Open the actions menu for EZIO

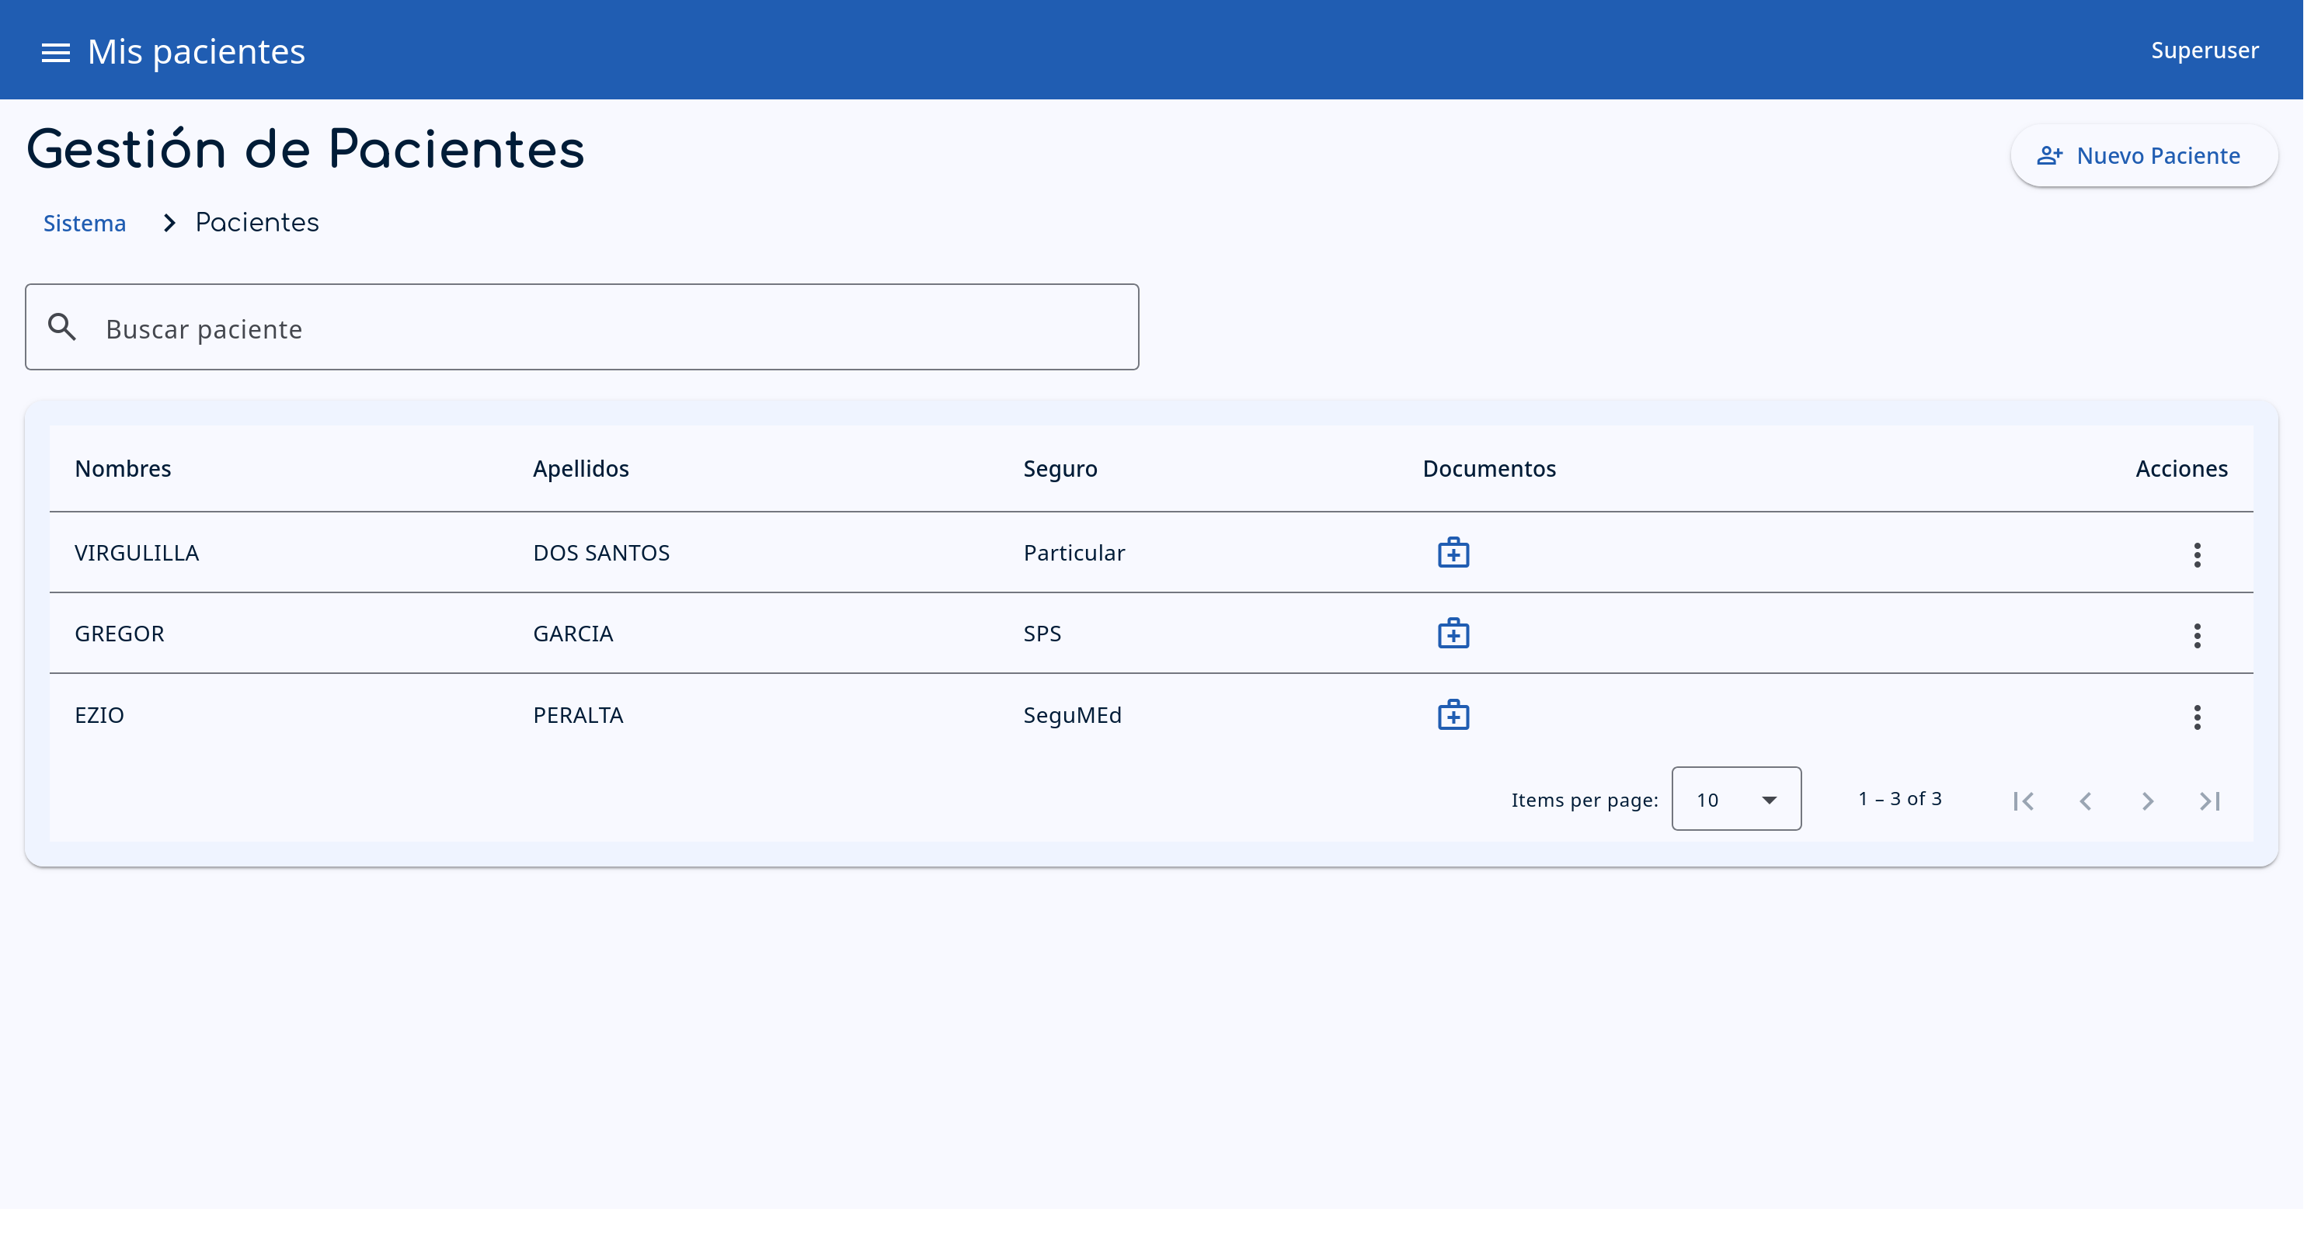[x=2198, y=717]
